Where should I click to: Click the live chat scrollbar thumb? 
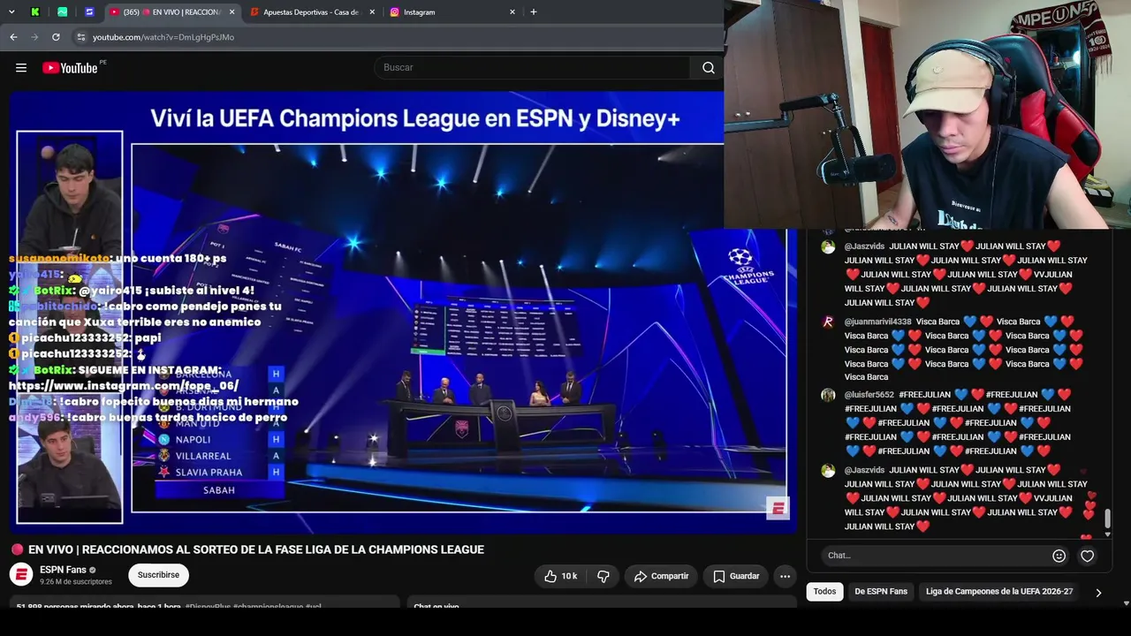pyautogui.click(x=1107, y=519)
